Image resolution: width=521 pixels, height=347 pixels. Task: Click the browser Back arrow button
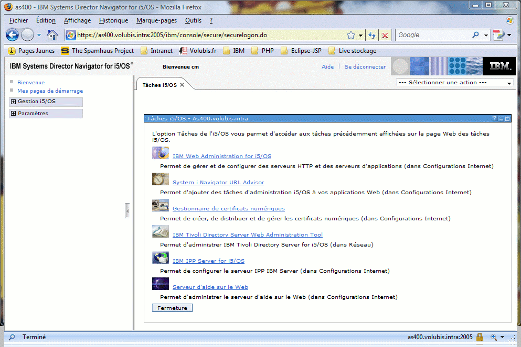click(x=12, y=35)
